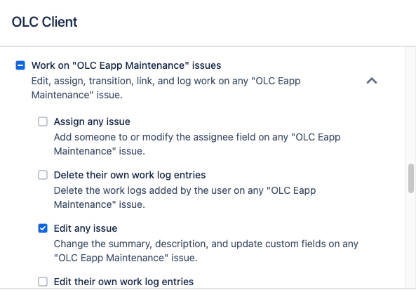Collapse the Work on OLC Eapp Maintenance section

pos(372,81)
